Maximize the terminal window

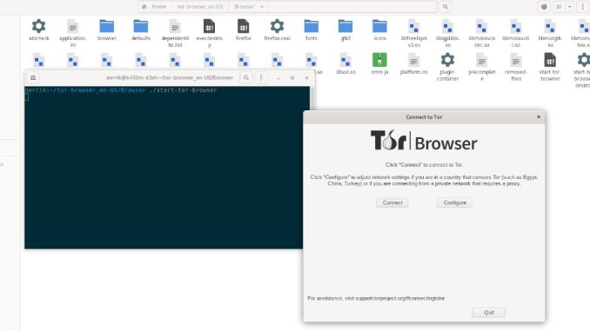coord(292,78)
